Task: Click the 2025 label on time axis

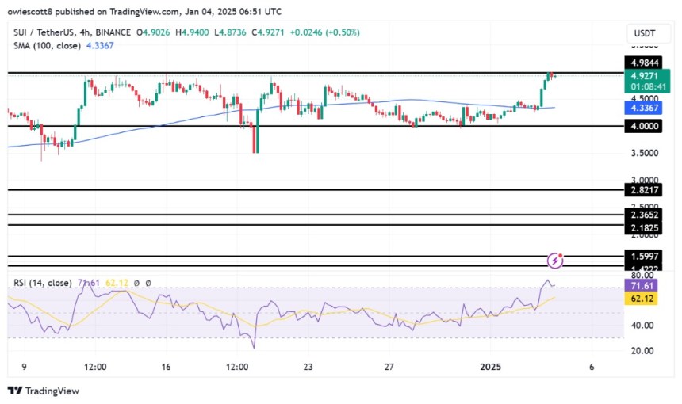Action: pyautogui.click(x=490, y=367)
